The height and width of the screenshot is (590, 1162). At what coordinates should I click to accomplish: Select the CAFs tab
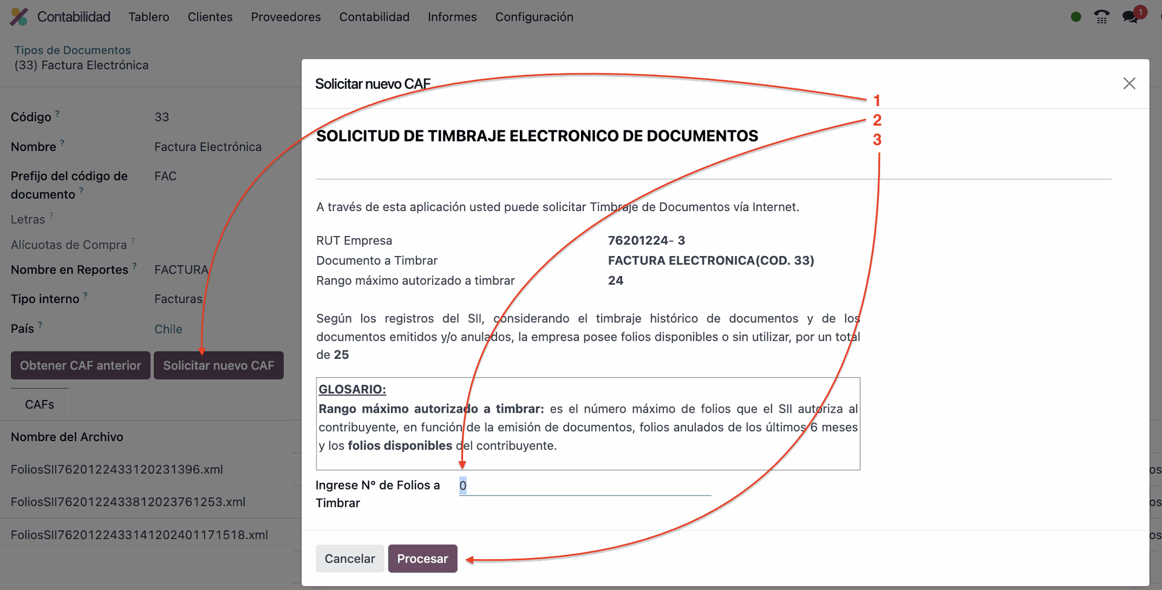tap(39, 404)
